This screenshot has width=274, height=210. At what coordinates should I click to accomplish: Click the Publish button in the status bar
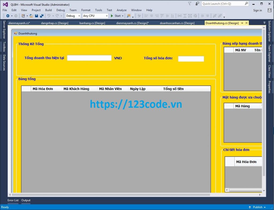pyautogui.click(x=257, y=207)
